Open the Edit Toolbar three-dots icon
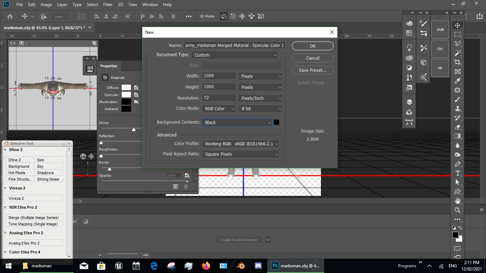The image size is (486, 273). coord(458,219)
